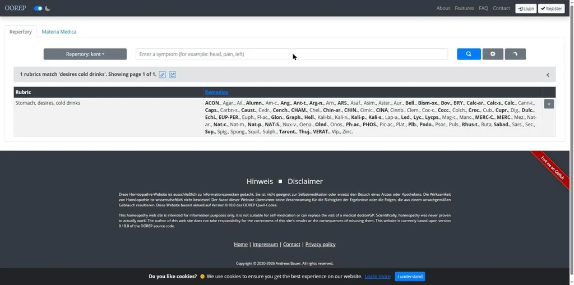Click the Rubric column header
Viewport: 574px width, 285px height.
pos(23,92)
